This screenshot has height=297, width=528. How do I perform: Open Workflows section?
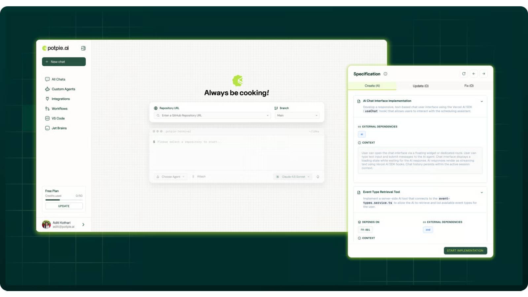[59, 109]
